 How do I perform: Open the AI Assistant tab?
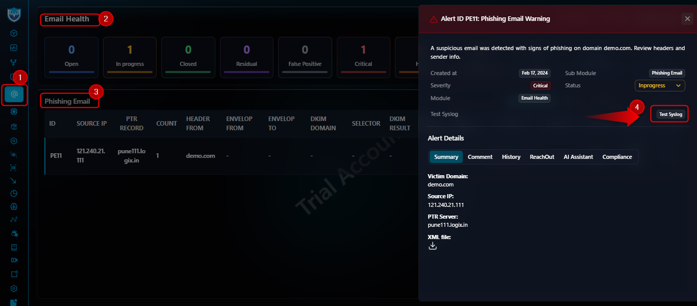pyautogui.click(x=578, y=157)
